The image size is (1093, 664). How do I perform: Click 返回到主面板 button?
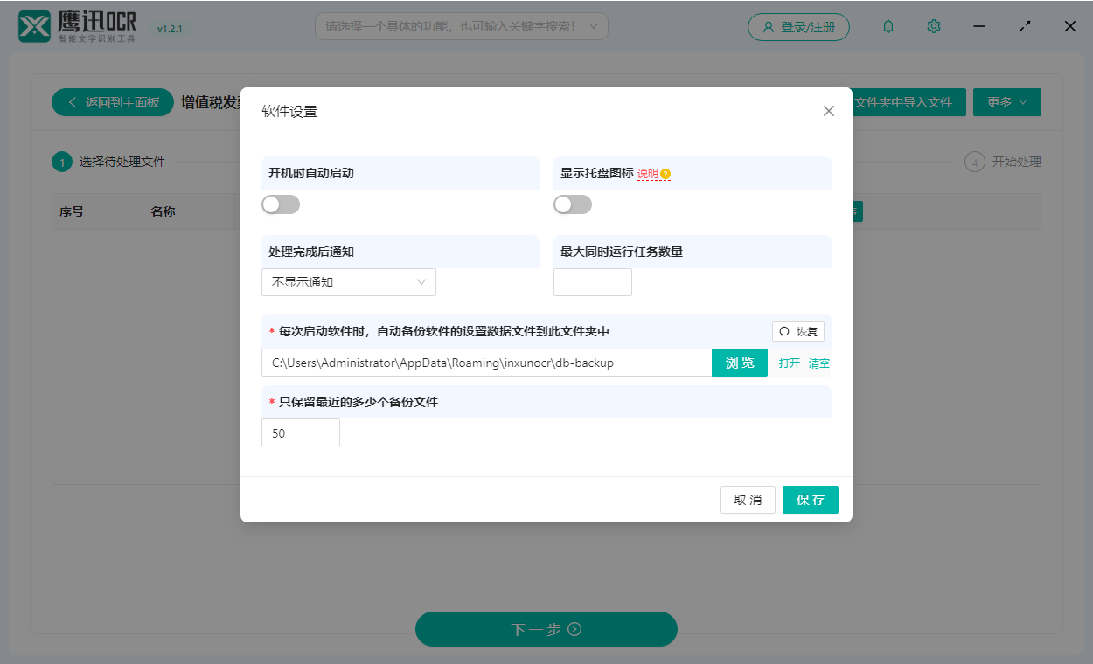(x=113, y=102)
